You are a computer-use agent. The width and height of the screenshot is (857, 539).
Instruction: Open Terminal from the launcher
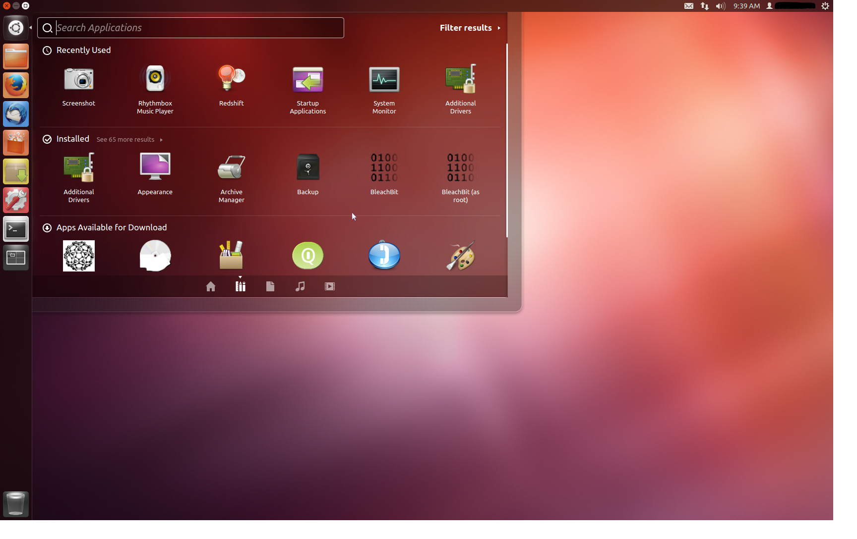[x=16, y=229]
